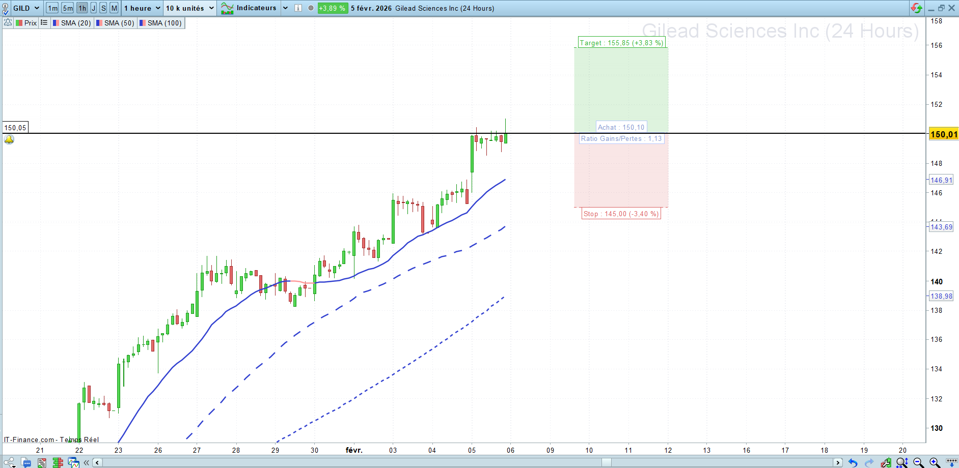
Task: Switch to monthly (M) timeframe
Action: (114, 8)
